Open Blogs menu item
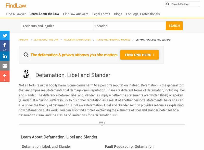Screen dimensions: 204x150 118,14
